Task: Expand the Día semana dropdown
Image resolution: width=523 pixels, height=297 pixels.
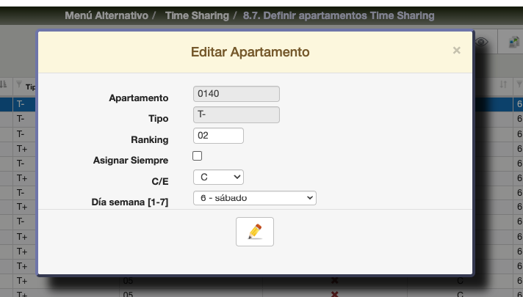Action: [254, 198]
